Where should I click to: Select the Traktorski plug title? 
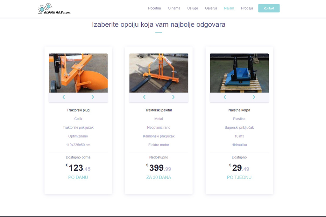[78, 110]
